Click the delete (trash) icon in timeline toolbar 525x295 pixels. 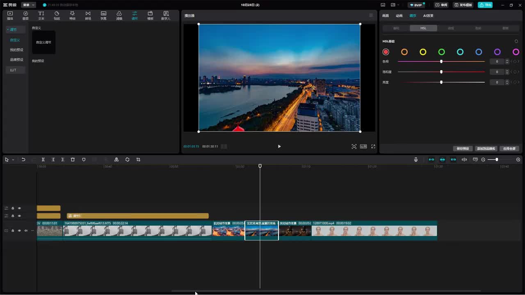click(73, 159)
